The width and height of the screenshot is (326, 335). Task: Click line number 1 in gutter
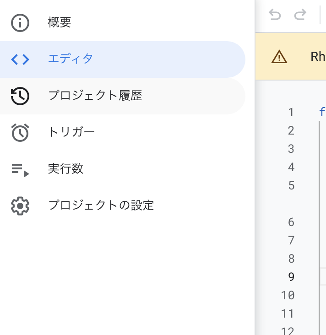point(291,112)
